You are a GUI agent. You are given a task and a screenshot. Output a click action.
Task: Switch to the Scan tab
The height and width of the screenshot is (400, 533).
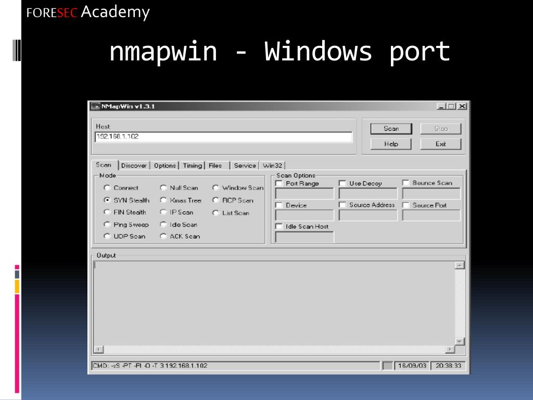click(105, 165)
